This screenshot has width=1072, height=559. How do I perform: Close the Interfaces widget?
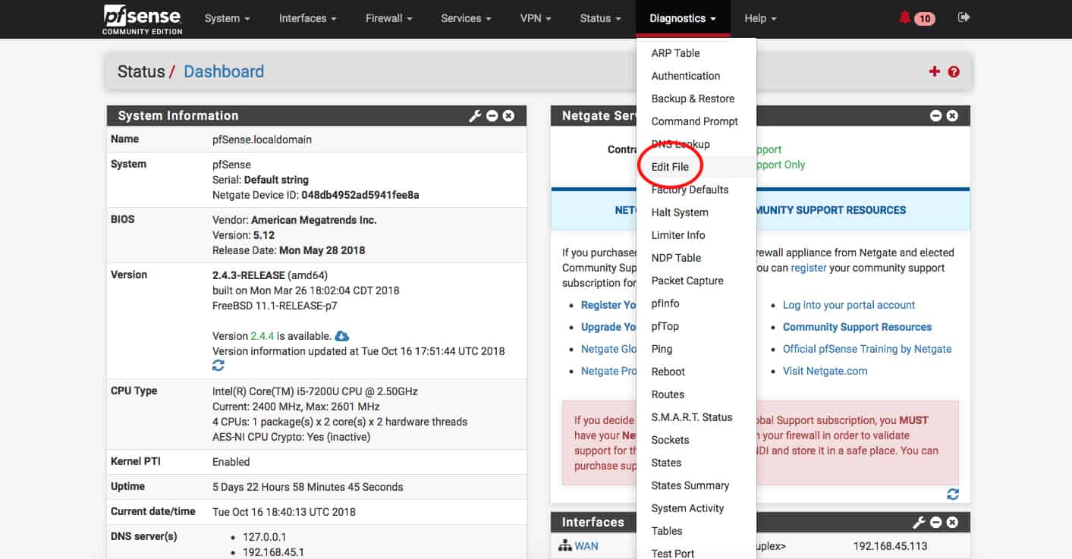952,523
